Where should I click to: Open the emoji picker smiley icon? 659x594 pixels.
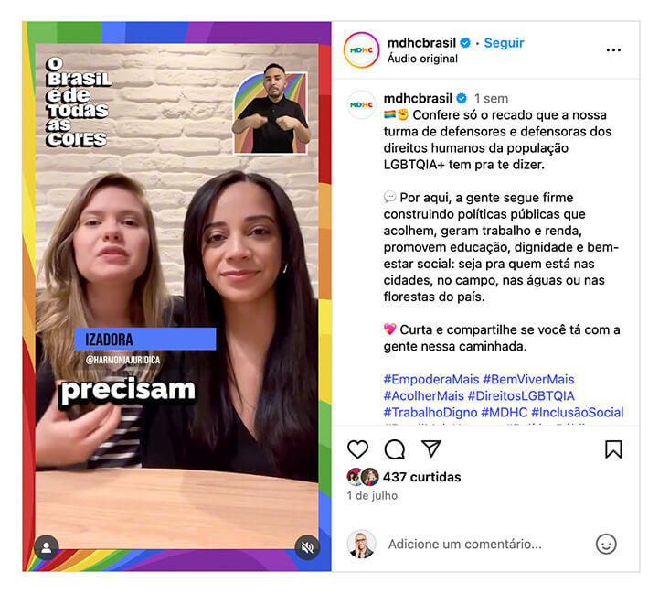coord(606,544)
